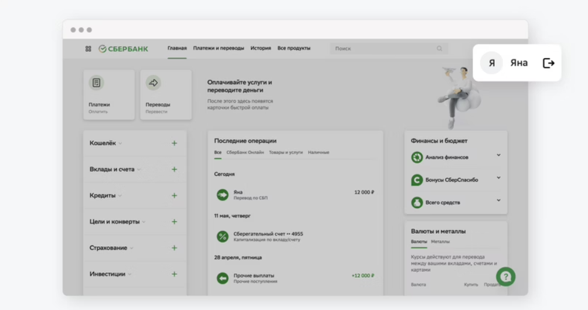This screenshot has width=588, height=310.
Task: Expand the Анализ финансов section chevron
Action: (498, 155)
